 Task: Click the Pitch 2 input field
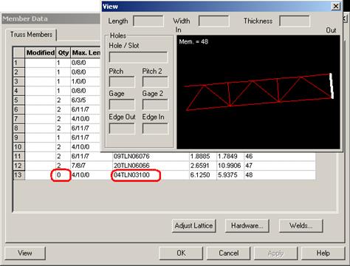(x=155, y=82)
